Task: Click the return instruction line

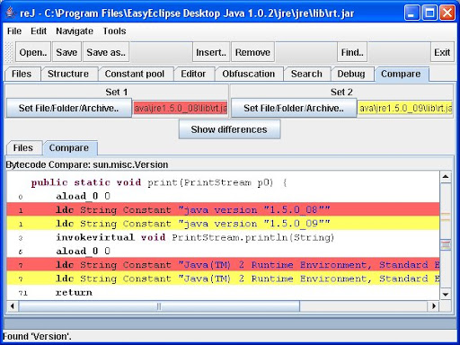Action: pyautogui.click(x=223, y=292)
